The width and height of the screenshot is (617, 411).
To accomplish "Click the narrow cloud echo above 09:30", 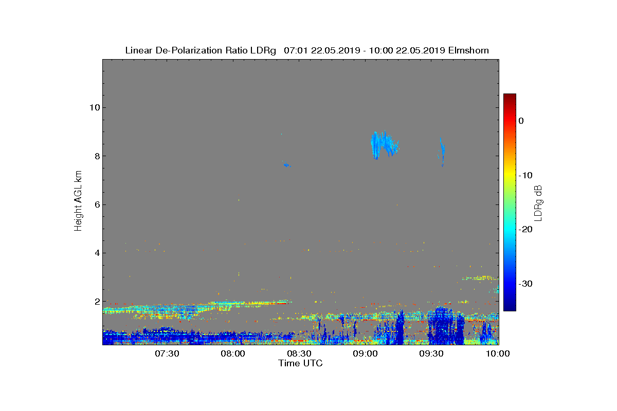I will click(x=442, y=152).
